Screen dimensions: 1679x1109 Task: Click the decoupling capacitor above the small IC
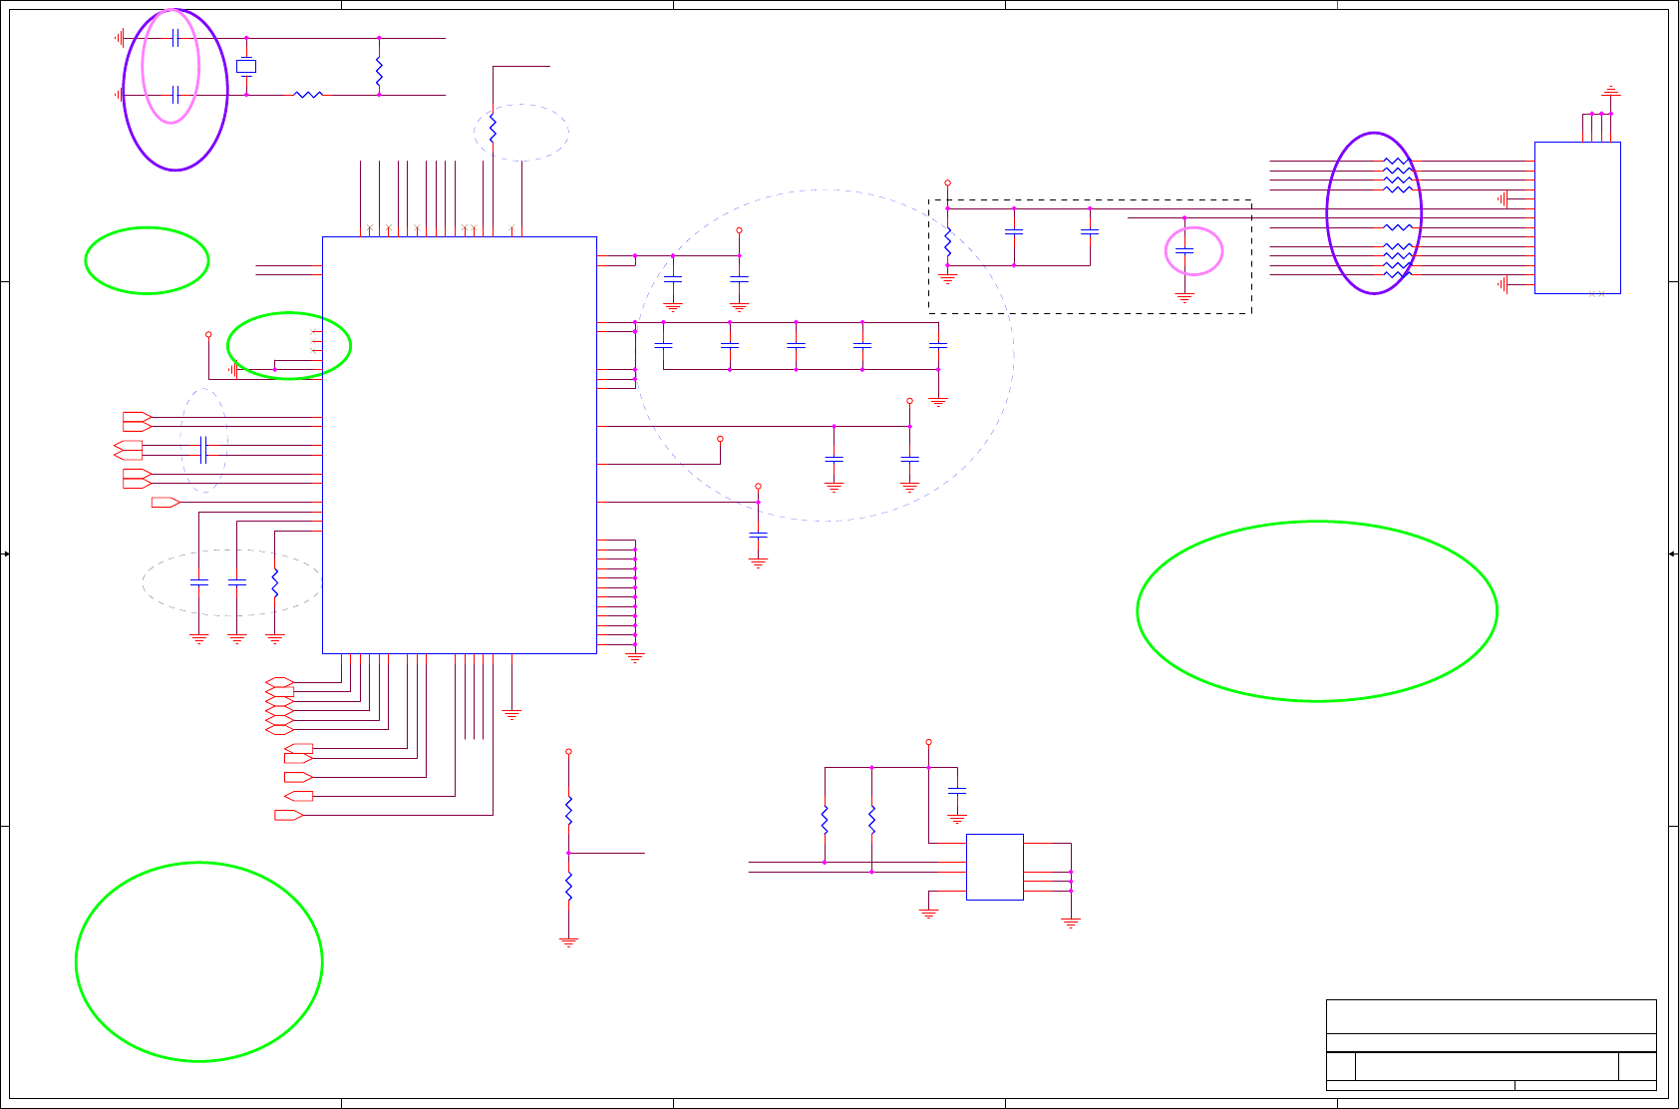tap(957, 790)
